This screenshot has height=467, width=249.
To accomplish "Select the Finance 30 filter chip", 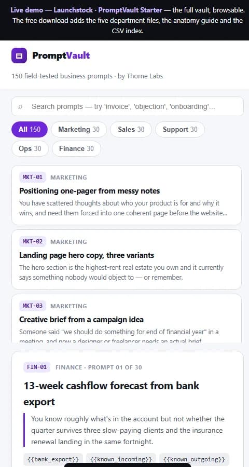I will click(76, 148).
